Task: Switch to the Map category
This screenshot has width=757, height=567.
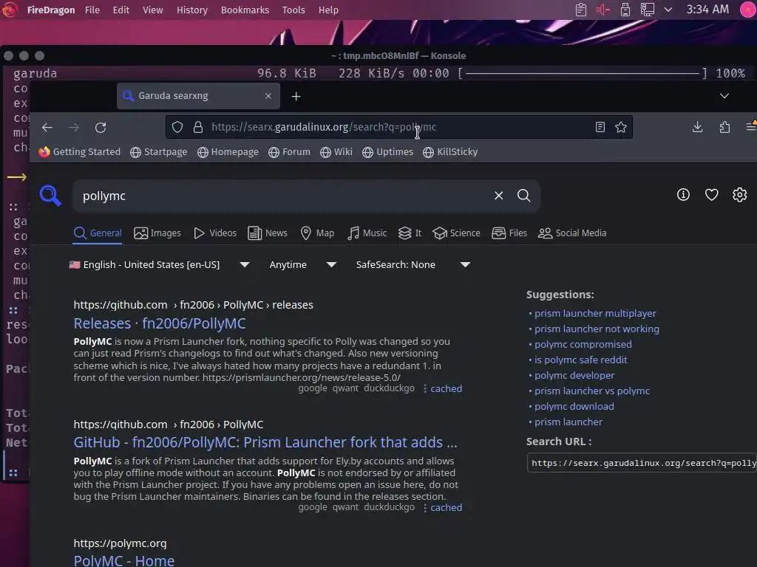Action: coord(317,233)
